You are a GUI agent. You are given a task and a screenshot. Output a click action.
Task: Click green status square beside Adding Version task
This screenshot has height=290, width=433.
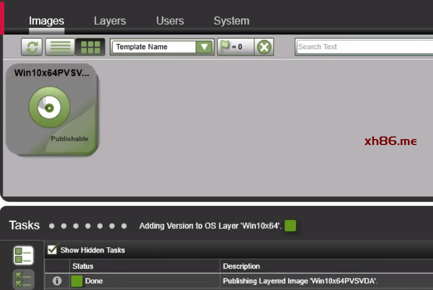tap(290, 226)
